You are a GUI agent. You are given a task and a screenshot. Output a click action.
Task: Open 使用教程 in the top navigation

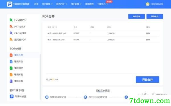[89, 4]
